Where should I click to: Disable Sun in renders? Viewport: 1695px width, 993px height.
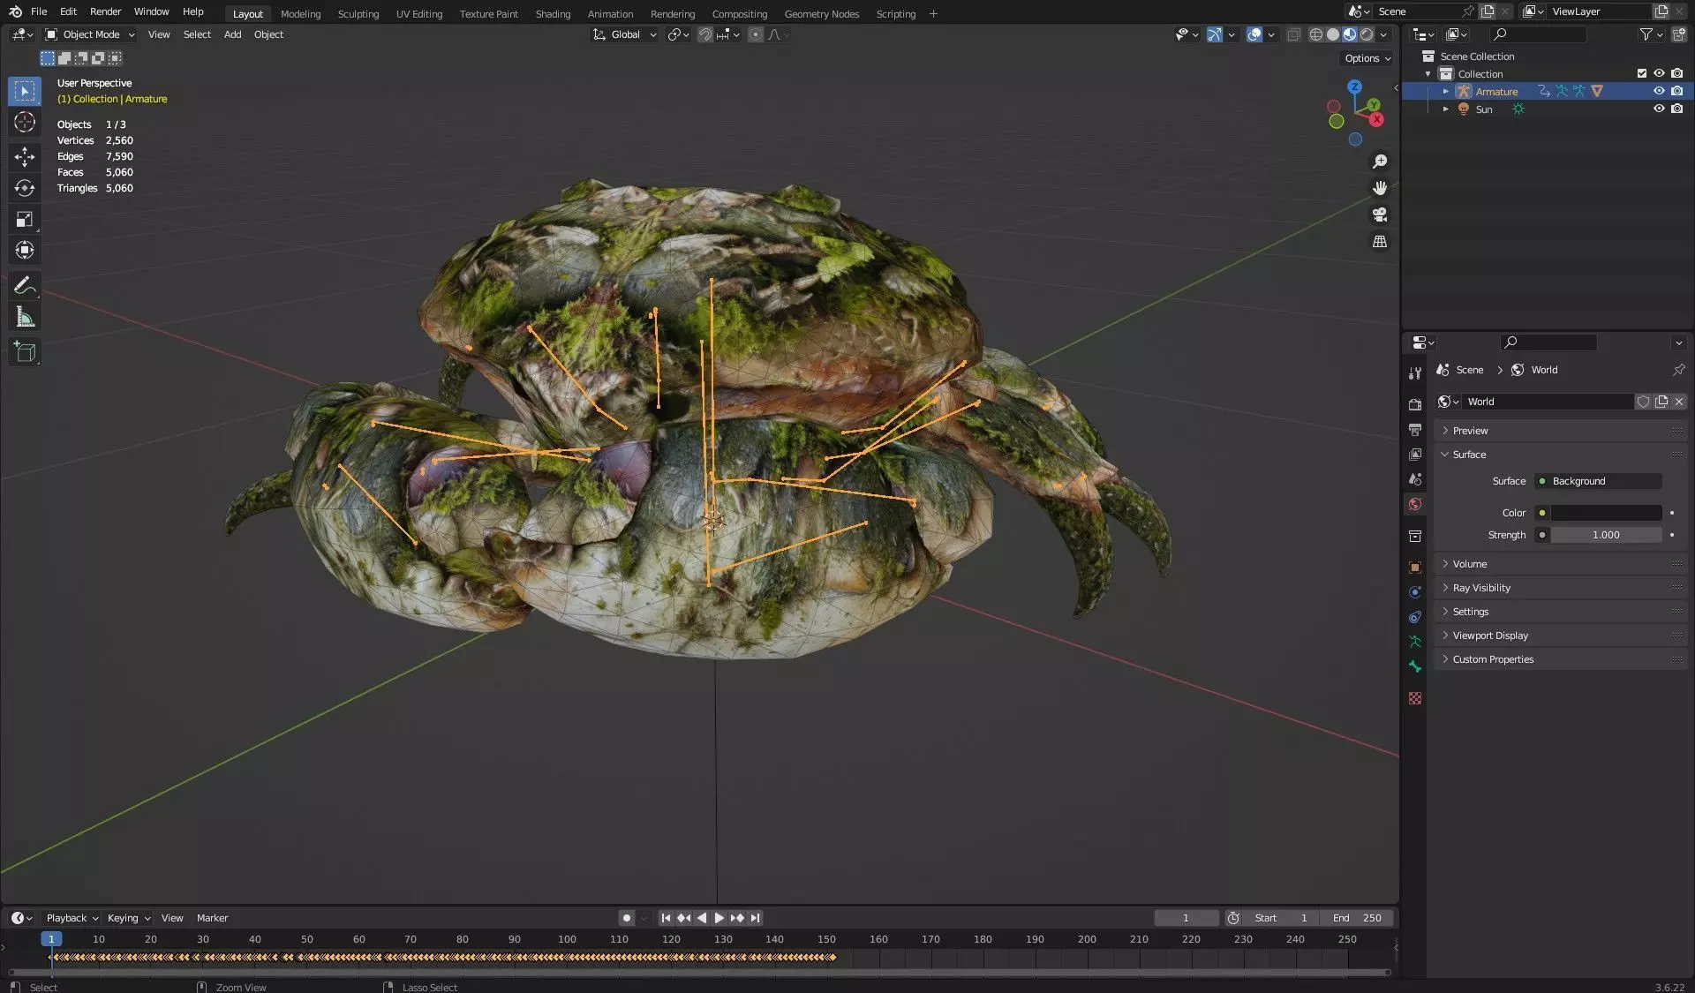(1676, 109)
